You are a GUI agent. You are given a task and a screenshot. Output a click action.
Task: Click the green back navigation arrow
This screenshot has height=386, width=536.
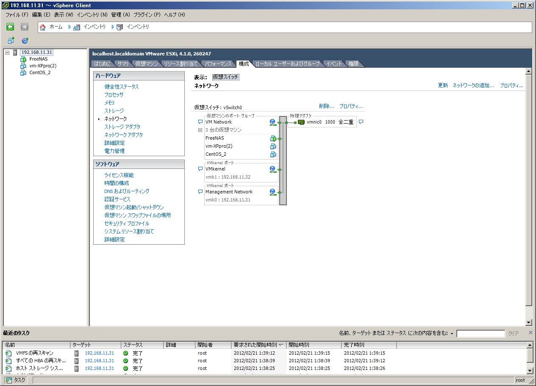[x=10, y=27]
